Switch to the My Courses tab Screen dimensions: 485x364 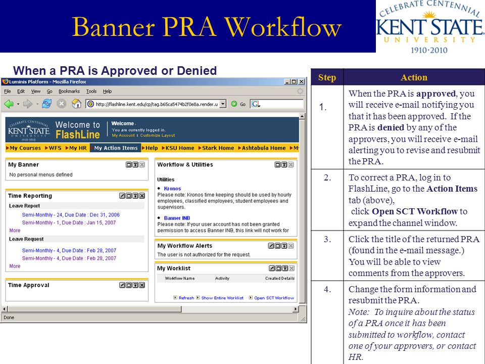24,148
